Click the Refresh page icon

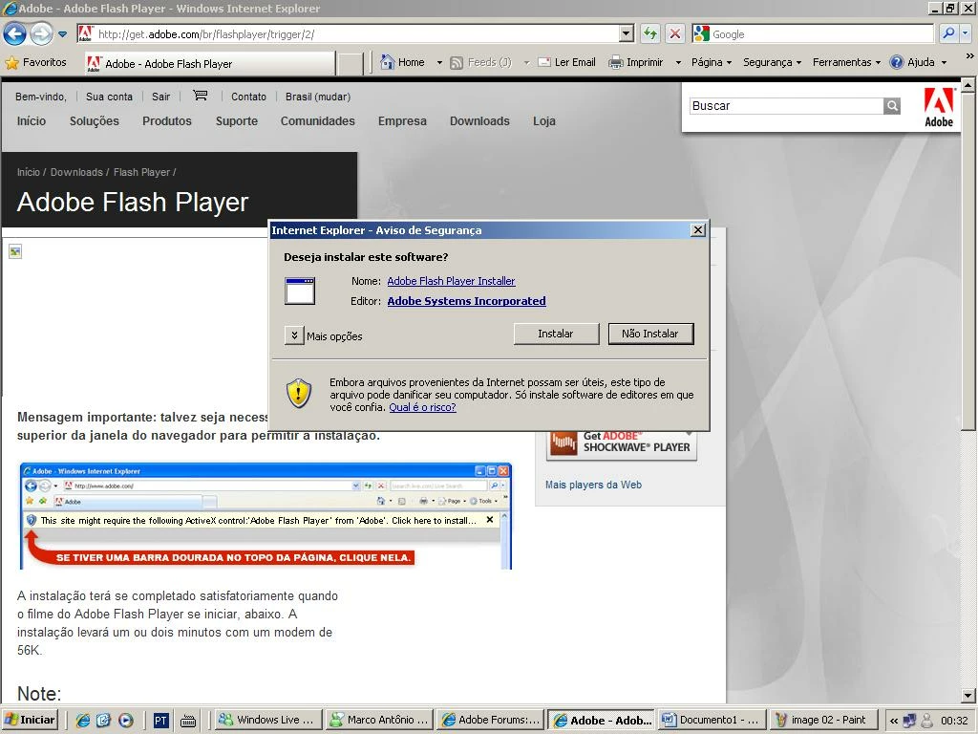649,33
